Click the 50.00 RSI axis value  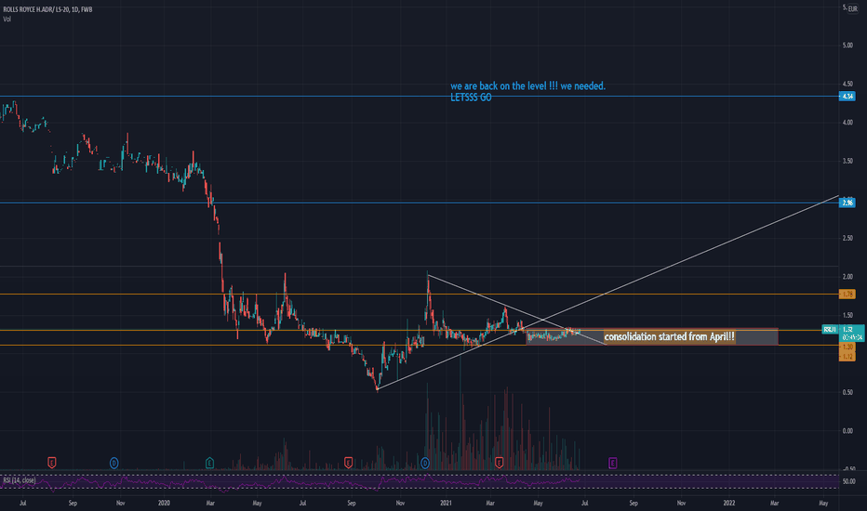point(848,481)
